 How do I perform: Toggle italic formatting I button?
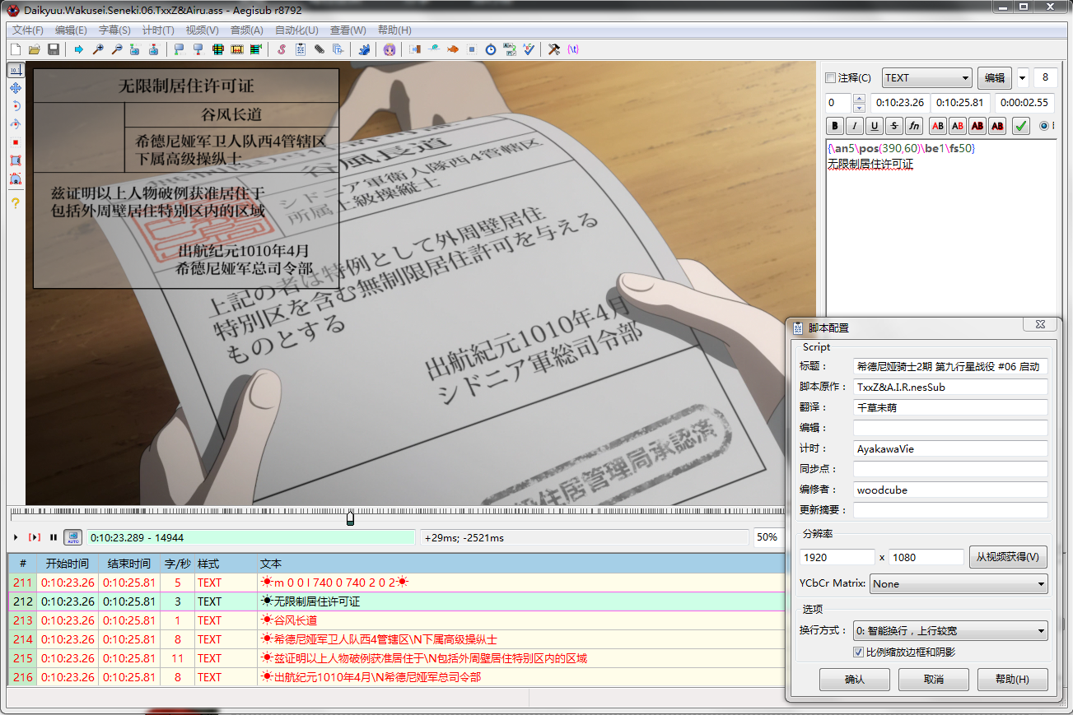point(855,126)
